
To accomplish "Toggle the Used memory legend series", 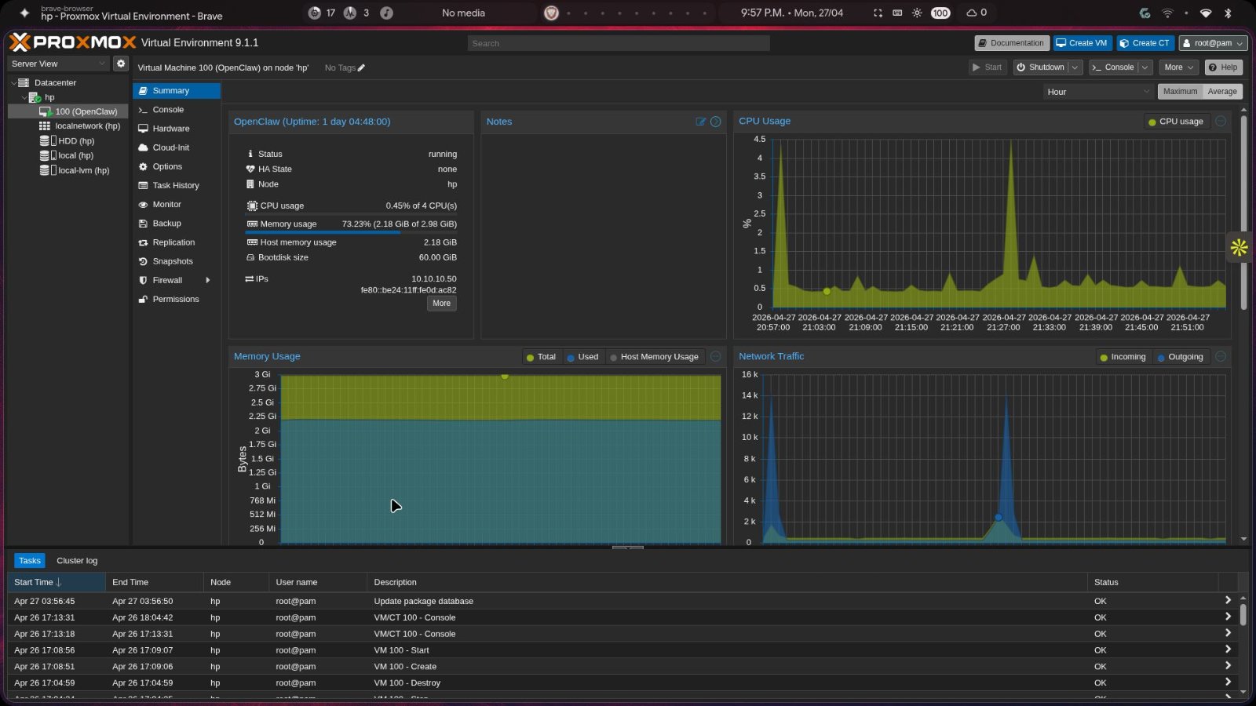I will coord(582,357).
